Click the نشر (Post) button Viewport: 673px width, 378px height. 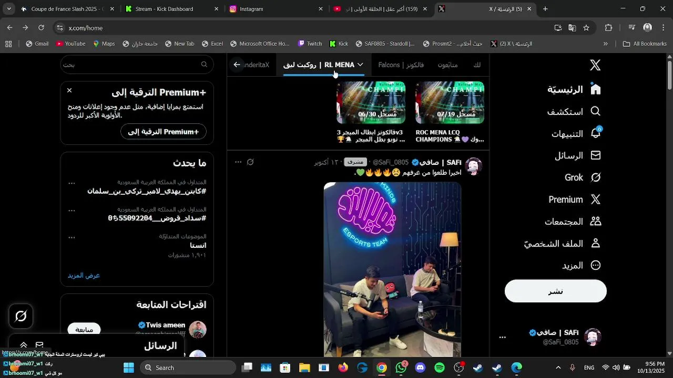coord(556,291)
